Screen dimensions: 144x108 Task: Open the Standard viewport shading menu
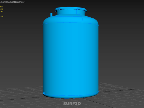[x=10, y=2]
